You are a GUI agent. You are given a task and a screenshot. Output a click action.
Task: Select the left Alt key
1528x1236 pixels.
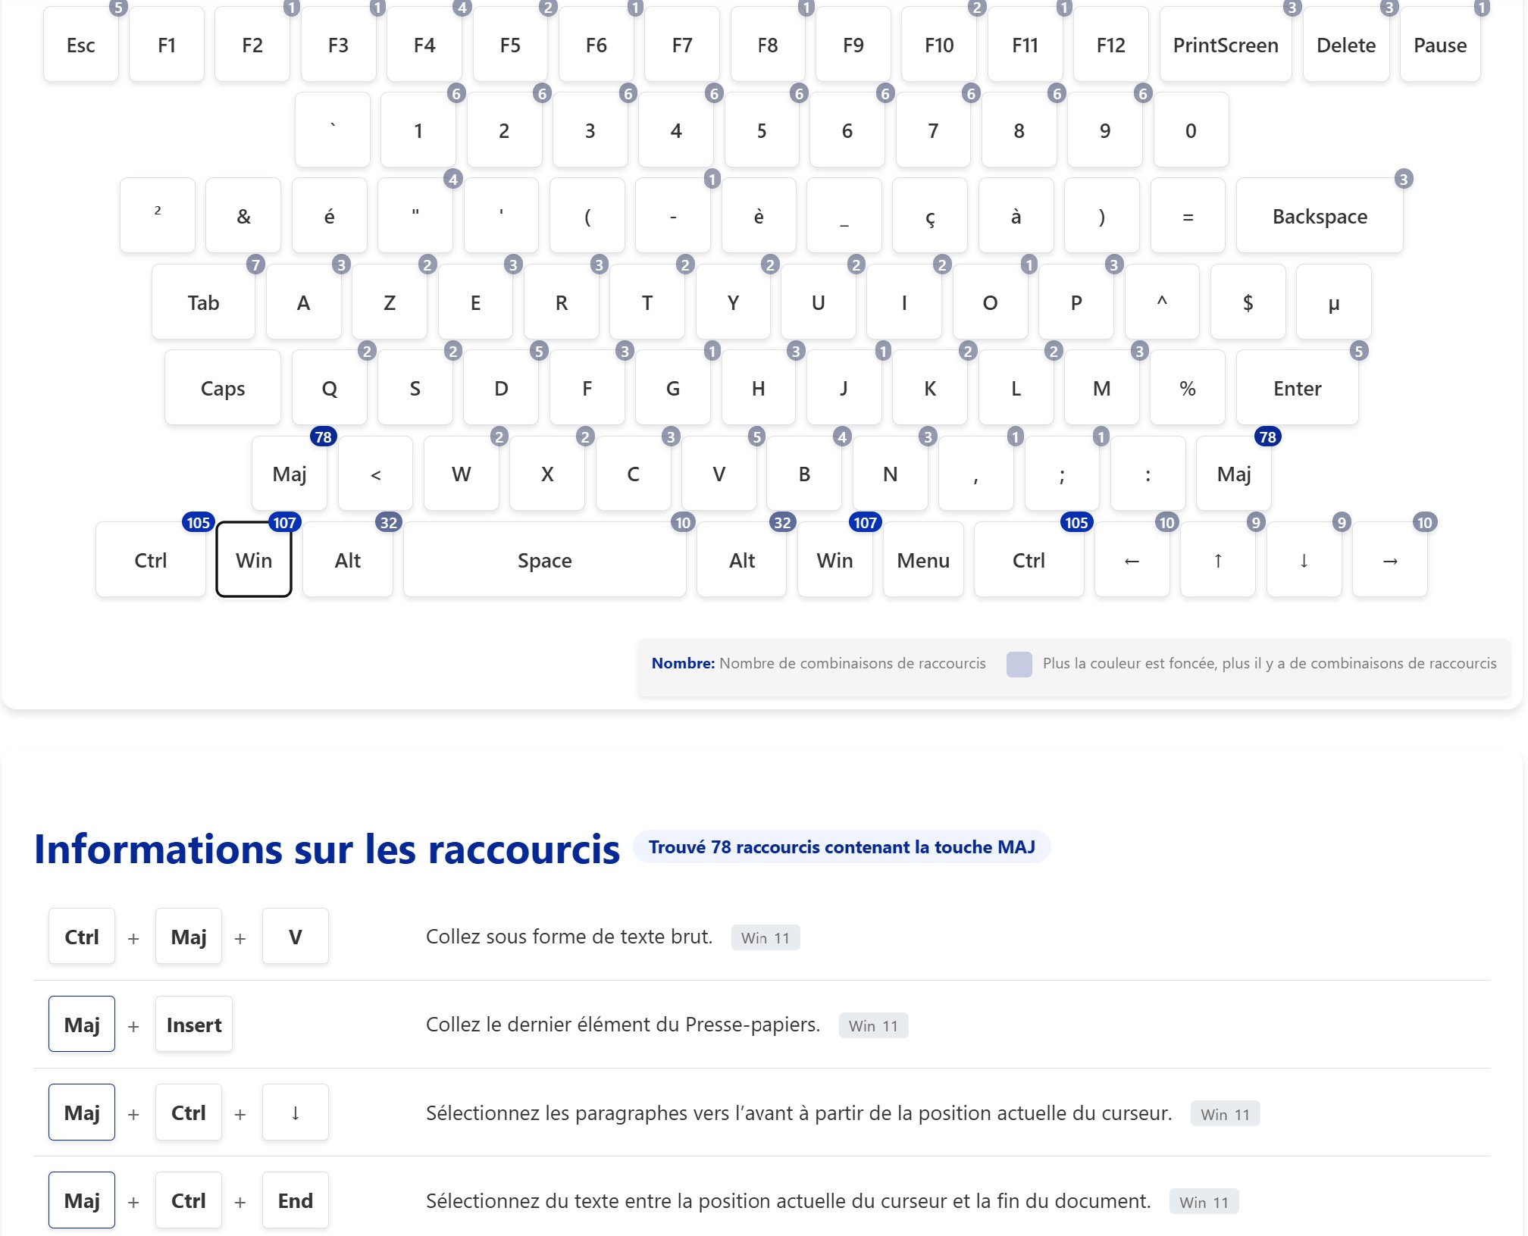click(x=348, y=560)
